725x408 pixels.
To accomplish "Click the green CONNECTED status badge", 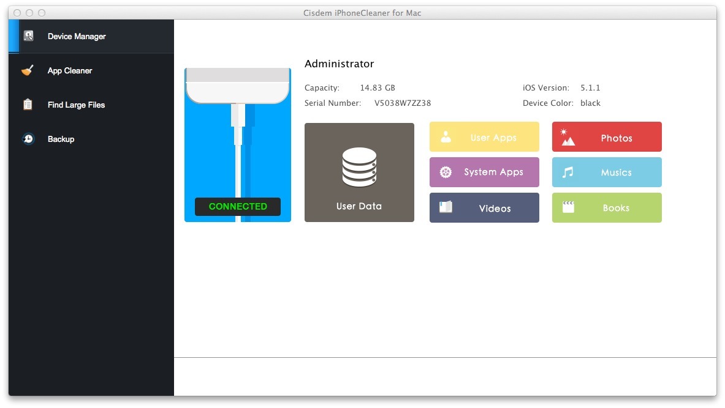I will [238, 207].
